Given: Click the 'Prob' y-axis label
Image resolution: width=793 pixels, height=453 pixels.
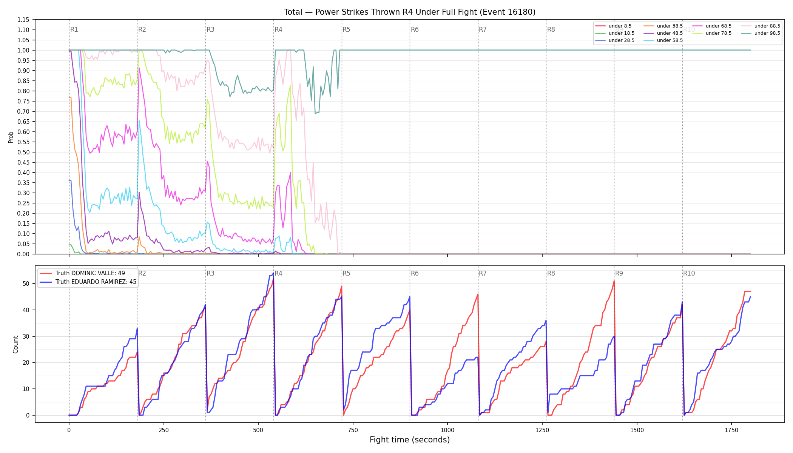Looking at the screenshot, I should [11, 137].
